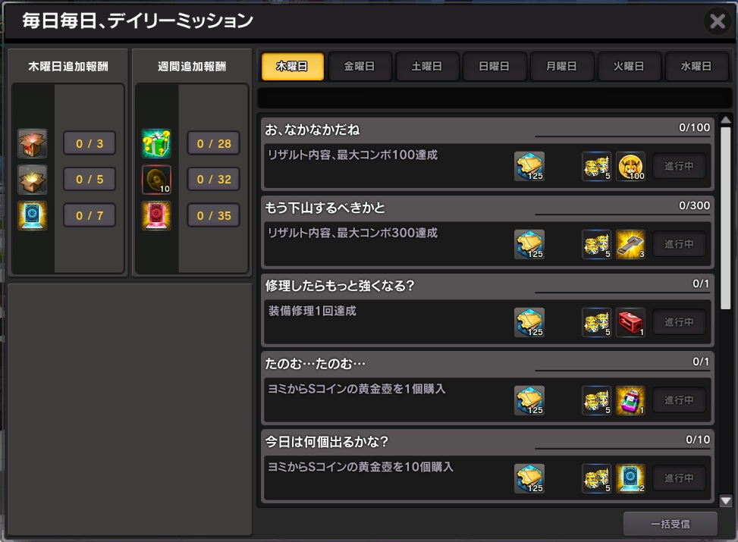Click the dark disc reward icon with 10
This screenshot has width=738, height=542.
tap(156, 179)
